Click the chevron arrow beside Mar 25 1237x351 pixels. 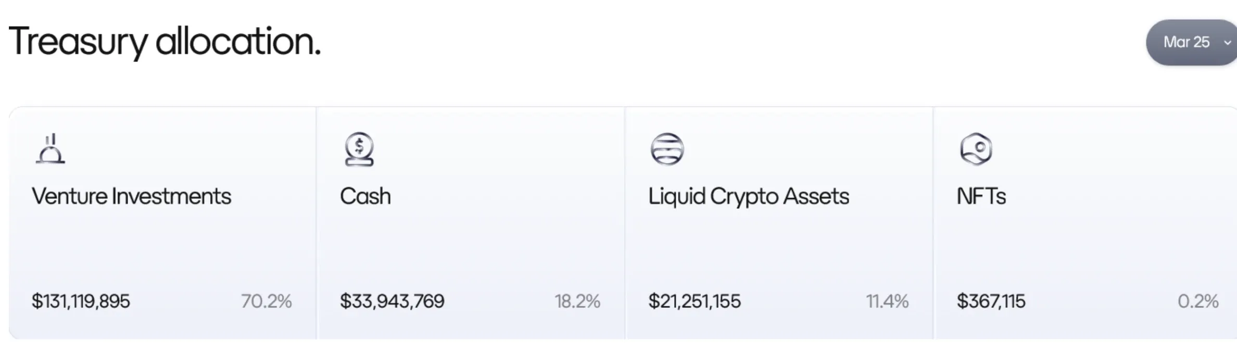[1227, 43]
